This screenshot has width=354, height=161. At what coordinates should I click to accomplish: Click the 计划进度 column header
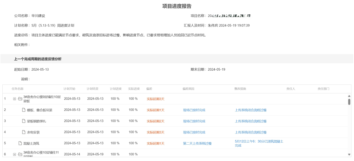tap(116, 89)
